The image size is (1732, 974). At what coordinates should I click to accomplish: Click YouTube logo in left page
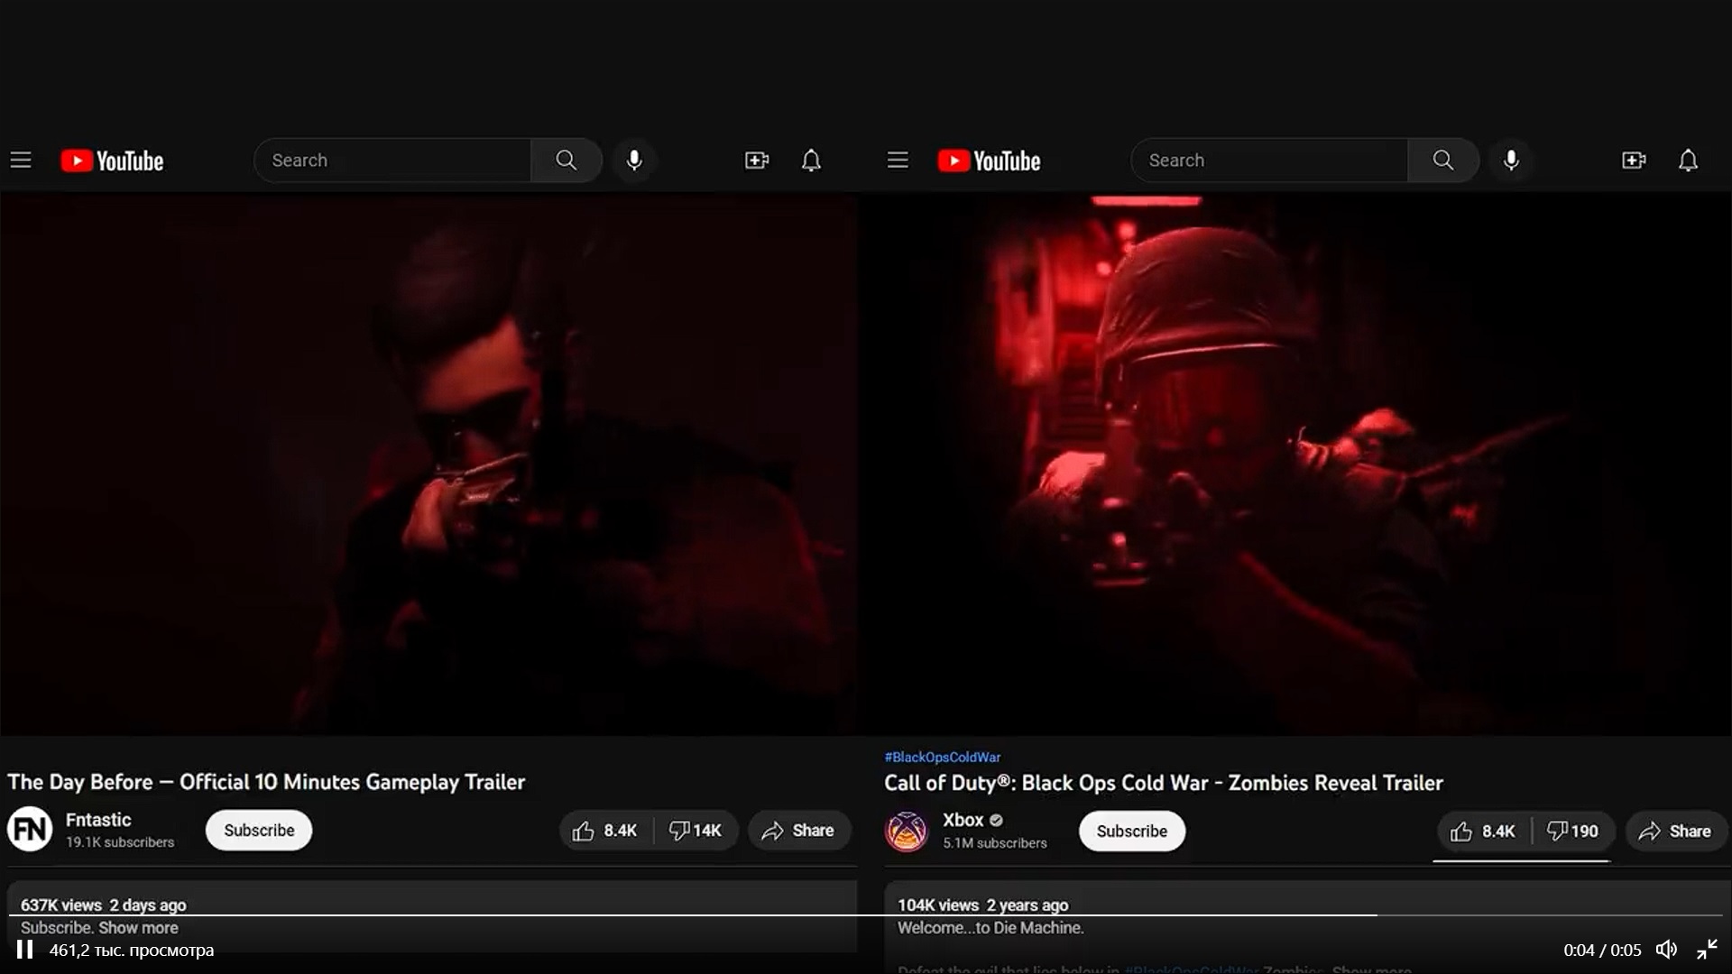112,161
